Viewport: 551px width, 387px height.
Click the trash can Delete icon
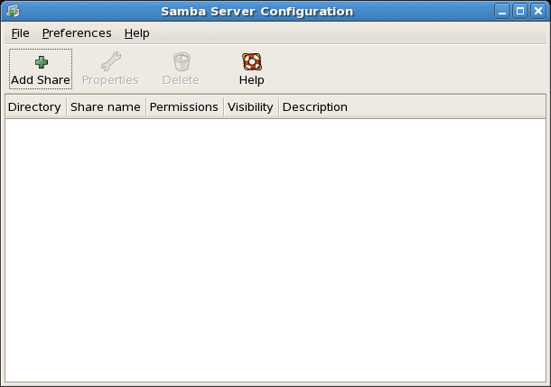click(x=182, y=61)
